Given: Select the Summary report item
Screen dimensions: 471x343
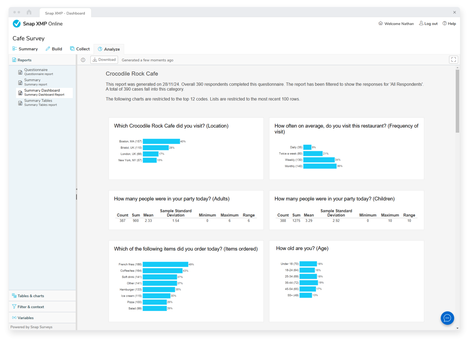Looking at the screenshot, I should 44,82.
